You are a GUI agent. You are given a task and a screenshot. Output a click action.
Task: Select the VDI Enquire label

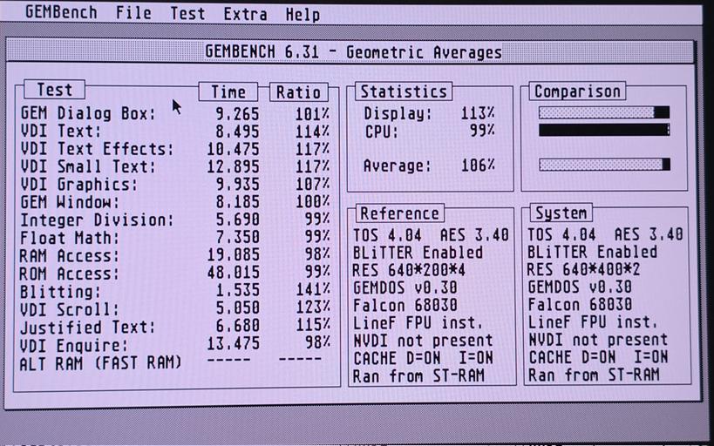[74, 344]
